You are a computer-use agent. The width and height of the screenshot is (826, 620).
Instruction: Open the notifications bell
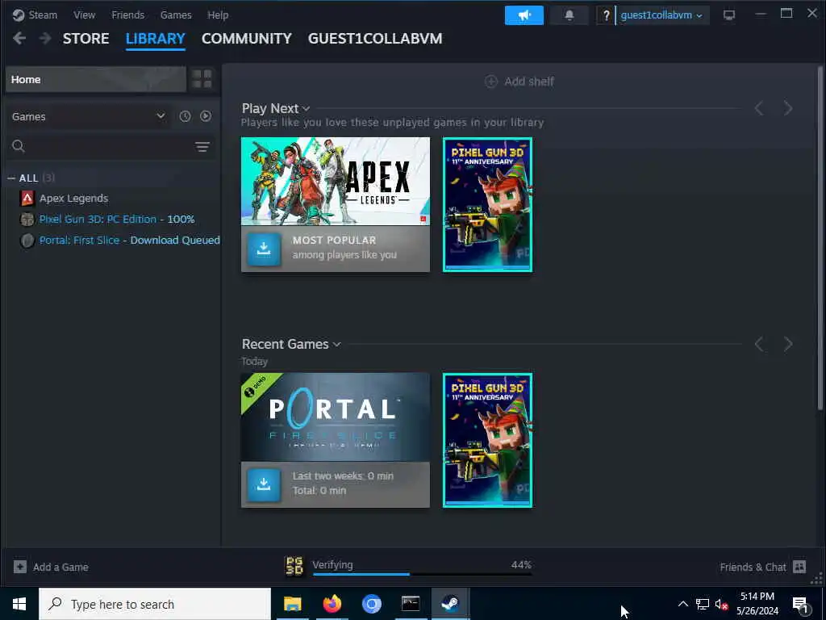click(x=569, y=15)
